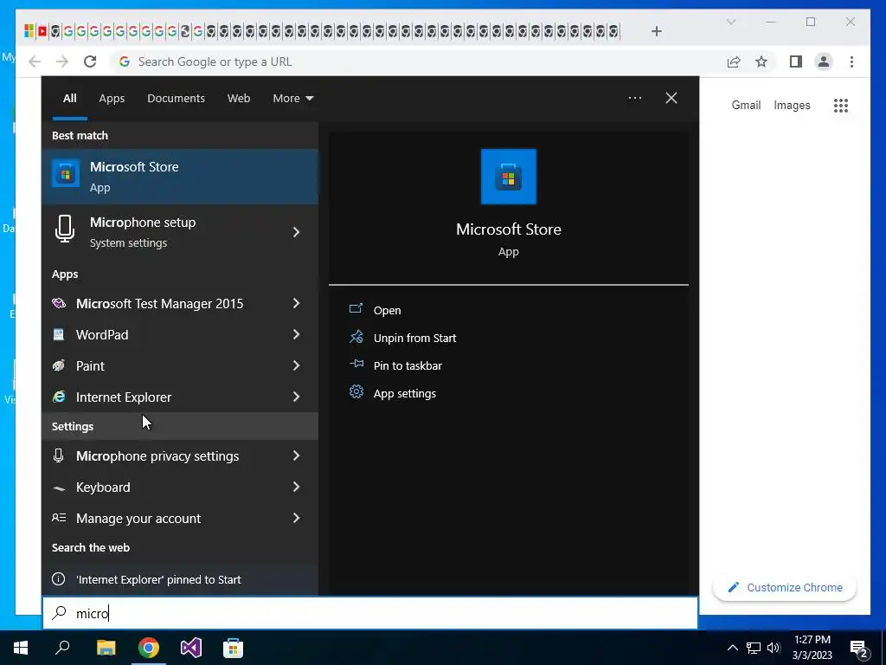Open File Explorer from taskbar
886x665 pixels.
pyautogui.click(x=106, y=648)
